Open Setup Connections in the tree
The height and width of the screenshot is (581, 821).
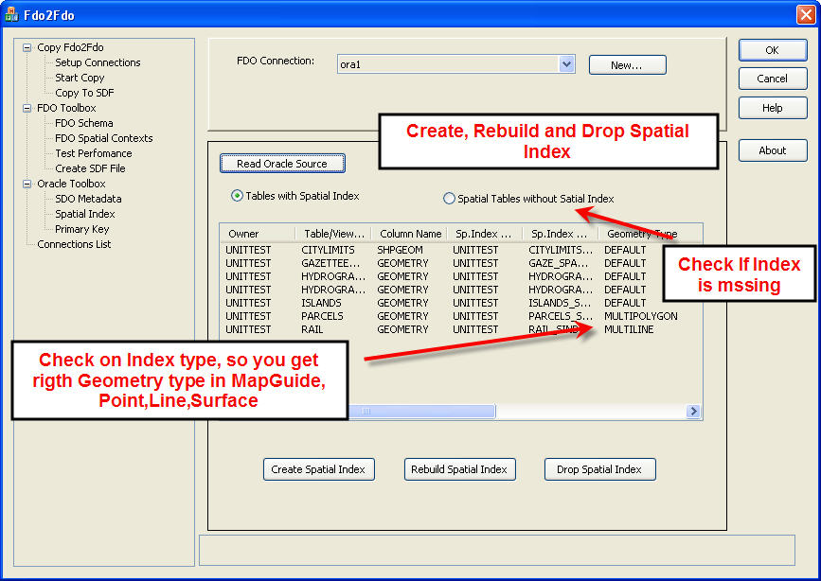(x=98, y=62)
